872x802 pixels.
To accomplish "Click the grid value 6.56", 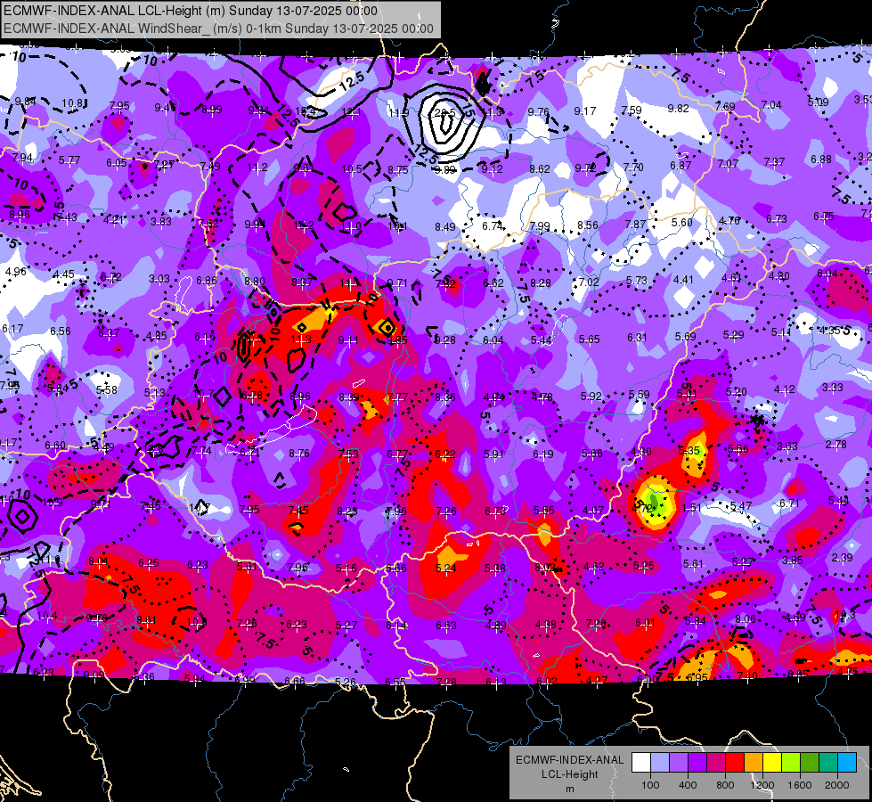I will pyautogui.click(x=60, y=331).
